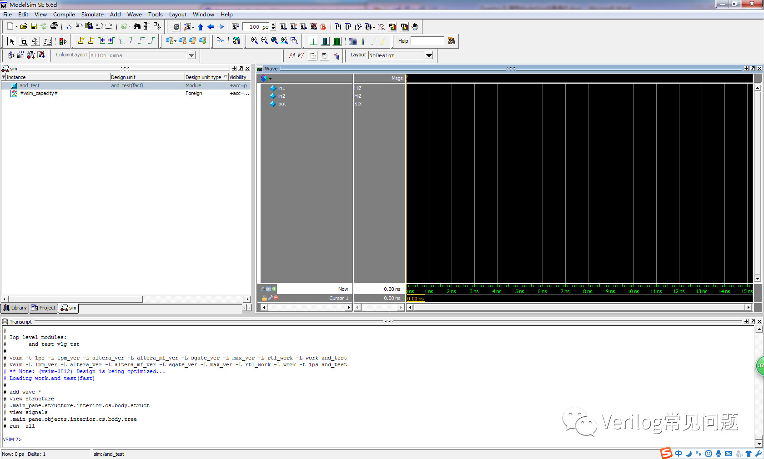Open the Layout NoDesign dropdown
This screenshot has height=459, width=764.
point(429,55)
